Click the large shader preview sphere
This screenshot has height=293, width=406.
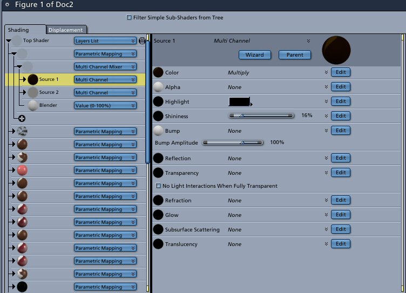coord(336,50)
